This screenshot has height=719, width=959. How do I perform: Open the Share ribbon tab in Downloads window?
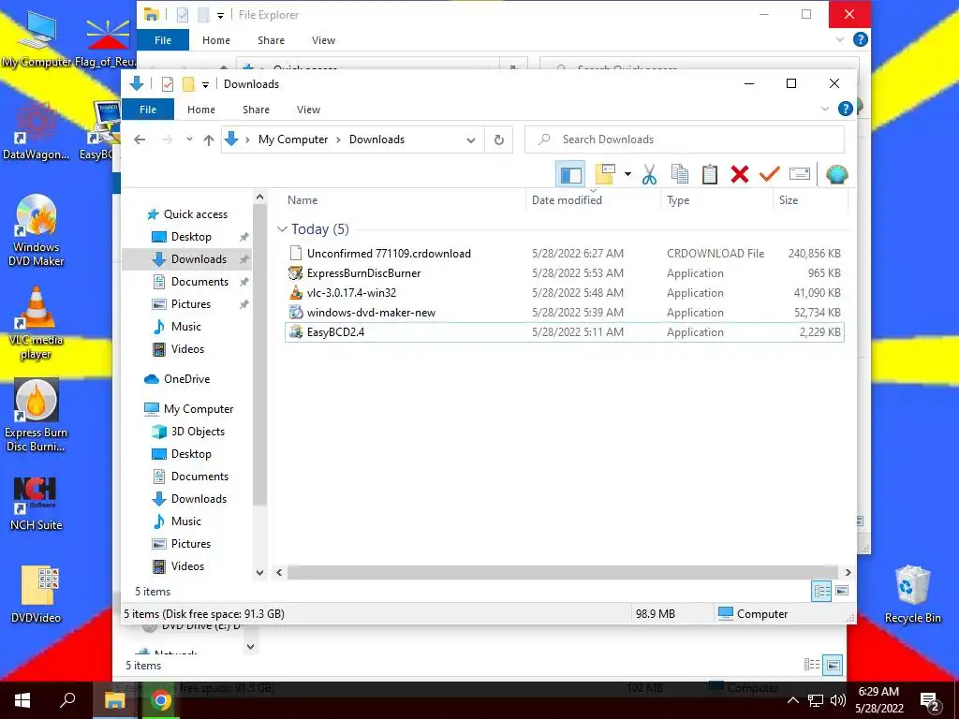click(x=256, y=110)
